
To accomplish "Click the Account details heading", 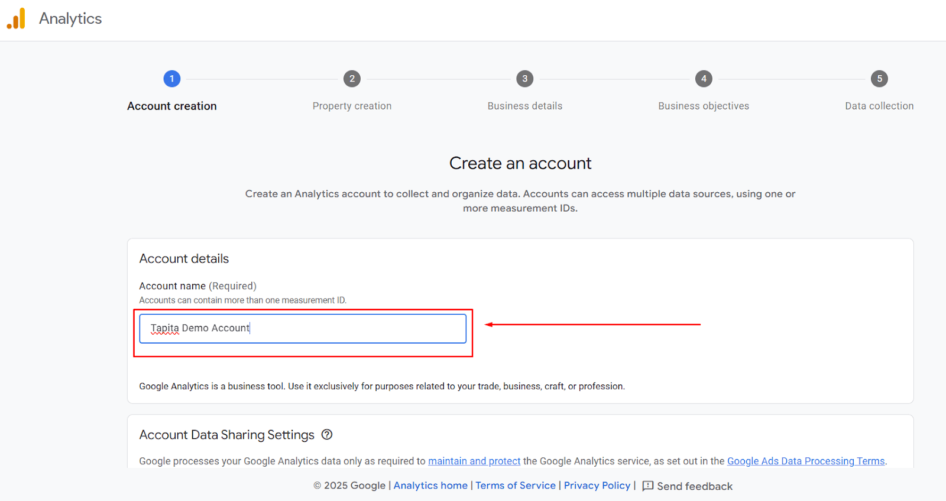I will pyautogui.click(x=184, y=258).
